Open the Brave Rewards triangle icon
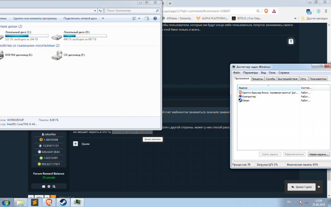 (x=274, y=11)
